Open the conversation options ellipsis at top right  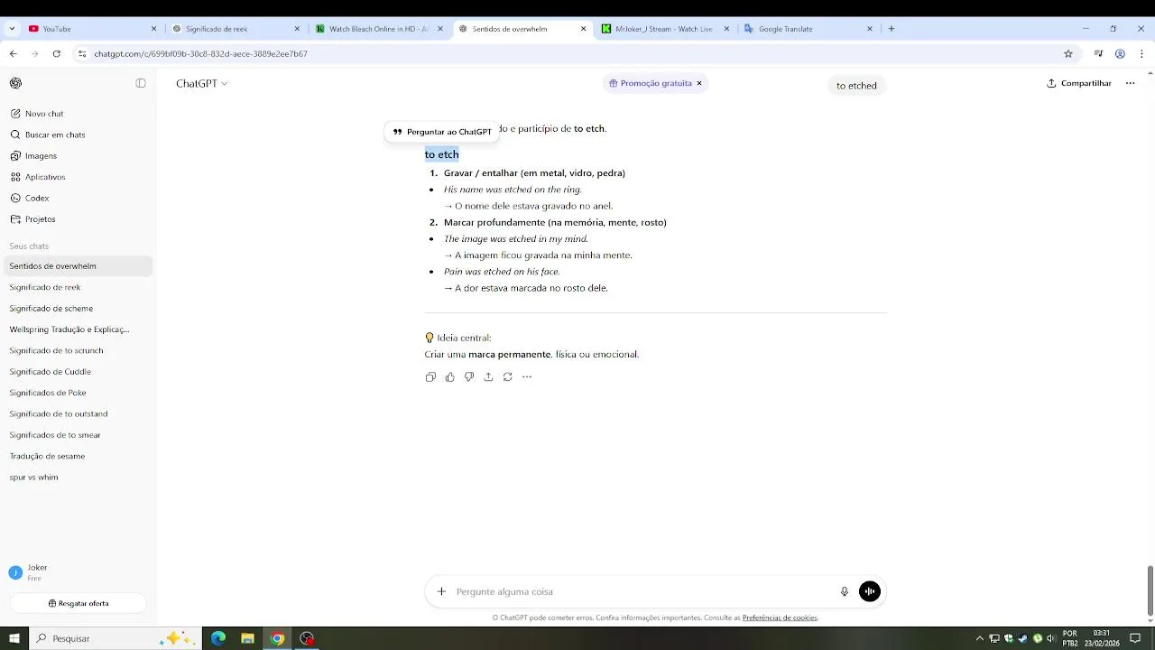click(1130, 83)
